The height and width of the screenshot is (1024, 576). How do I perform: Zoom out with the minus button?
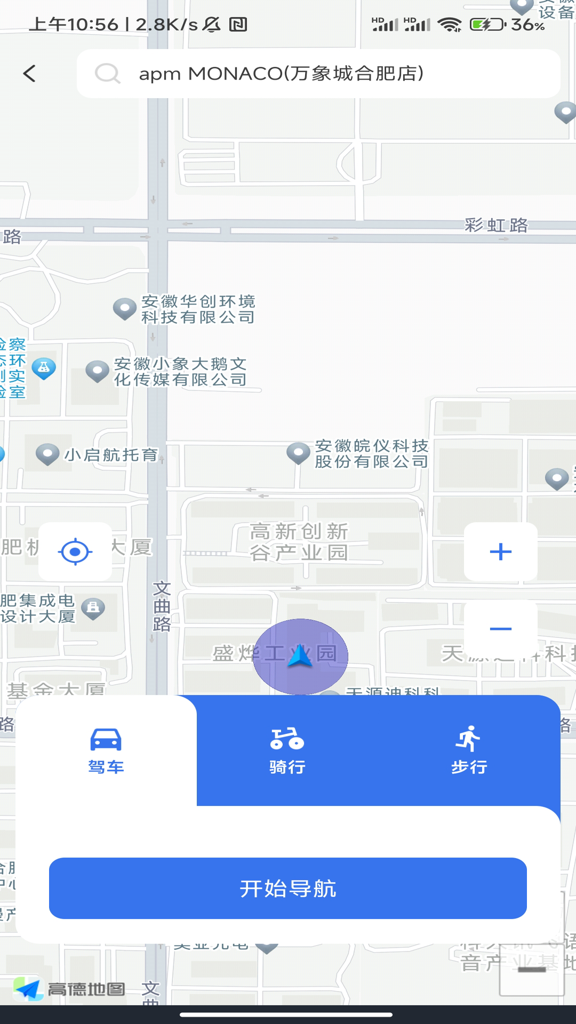pos(500,628)
